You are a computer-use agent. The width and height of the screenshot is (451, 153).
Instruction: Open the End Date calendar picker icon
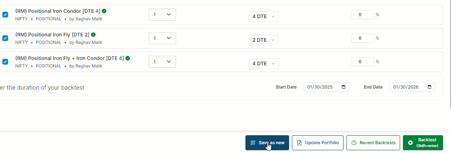[x=429, y=87]
